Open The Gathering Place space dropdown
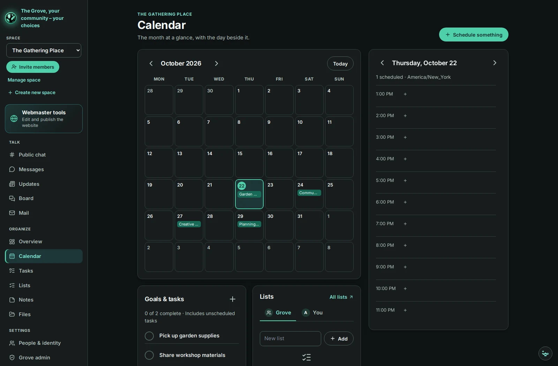The width and height of the screenshot is (558, 366). pyautogui.click(x=44, y=50)
